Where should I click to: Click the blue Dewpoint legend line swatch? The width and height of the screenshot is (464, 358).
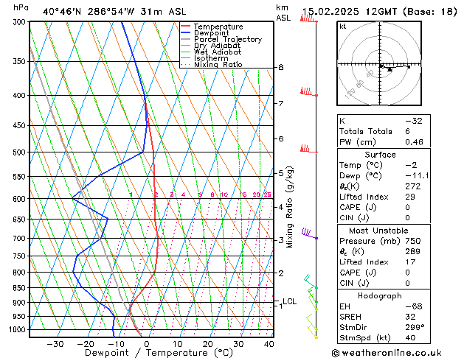(x=185, y=32)
